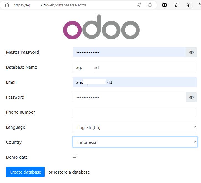Show Master Password with eye icon

click(x=191, y=52)
